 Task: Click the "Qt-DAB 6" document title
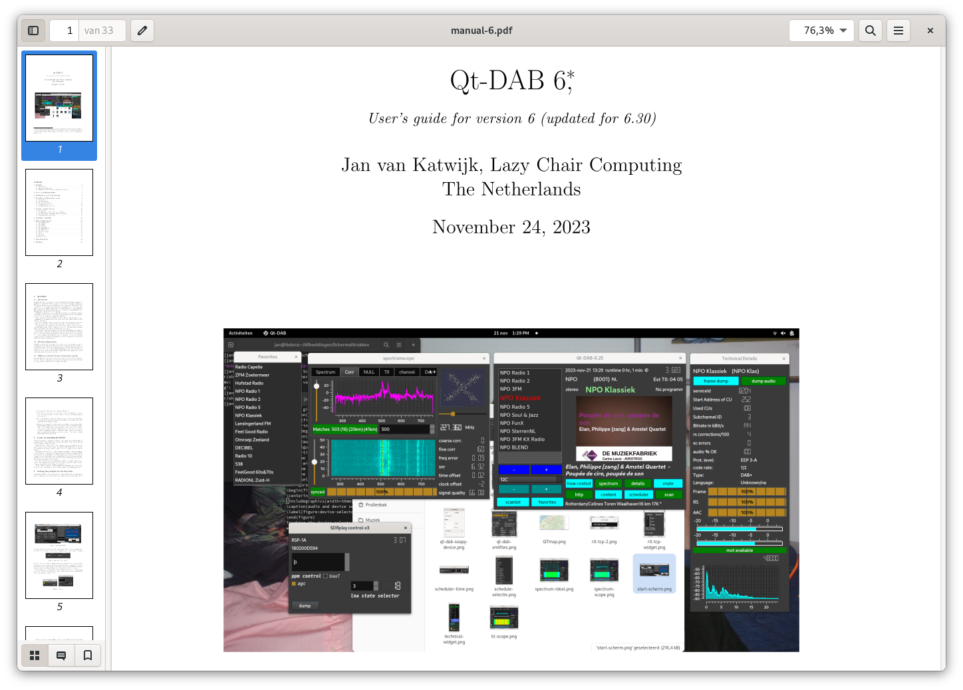pyautogui.click(x=511, y=80)
